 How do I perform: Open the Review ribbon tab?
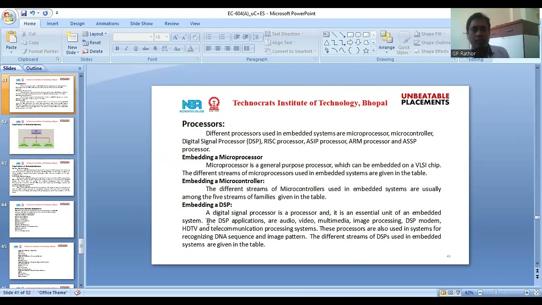coord(171,24)
